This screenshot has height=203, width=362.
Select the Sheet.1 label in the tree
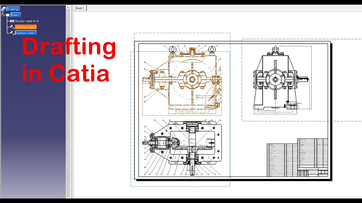16,15
